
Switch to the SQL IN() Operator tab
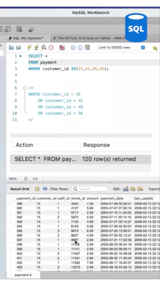point(26,38)
